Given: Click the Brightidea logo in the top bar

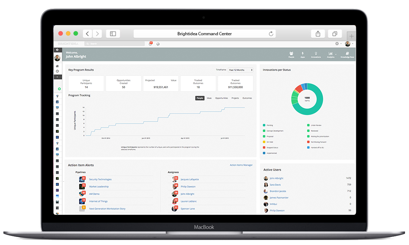Looking at the screenshot, I should click(x=68, y=44).
